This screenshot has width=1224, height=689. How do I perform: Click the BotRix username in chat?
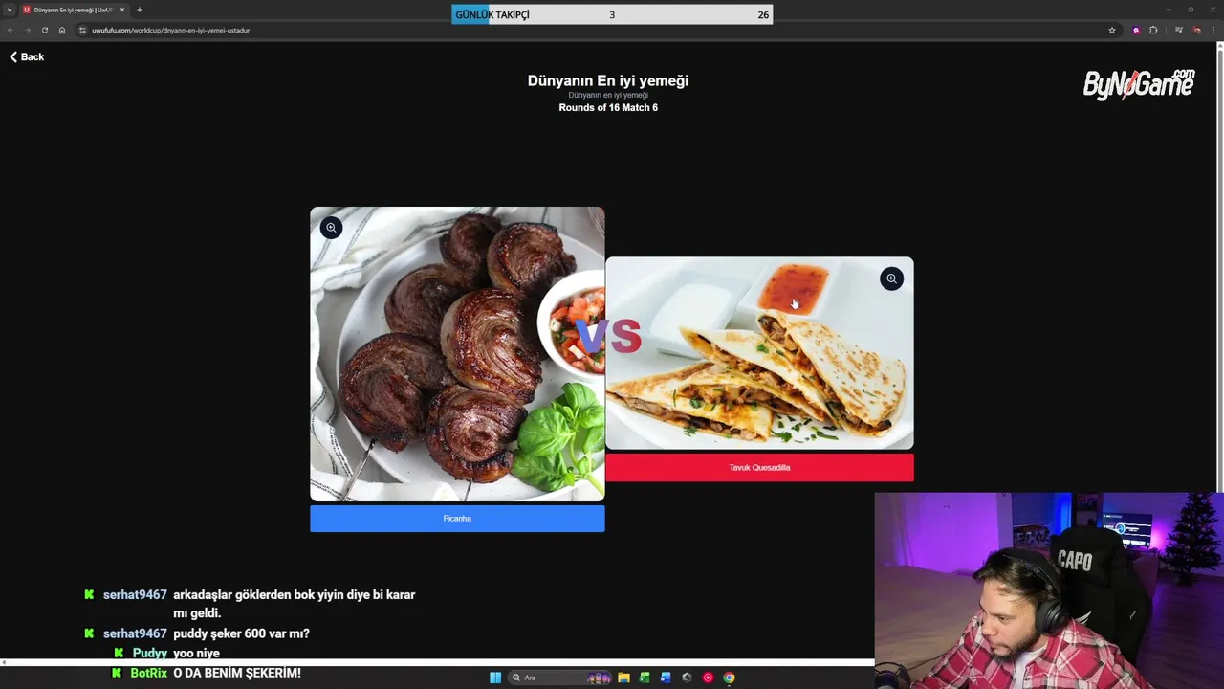pyautogui.click(x=148, y=673)
